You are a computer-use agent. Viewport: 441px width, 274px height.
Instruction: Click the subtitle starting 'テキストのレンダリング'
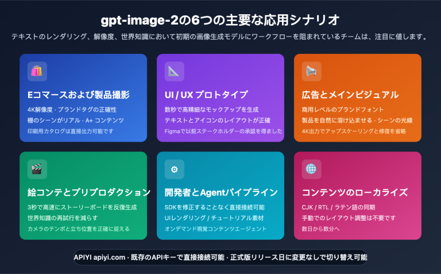[220, 37]
